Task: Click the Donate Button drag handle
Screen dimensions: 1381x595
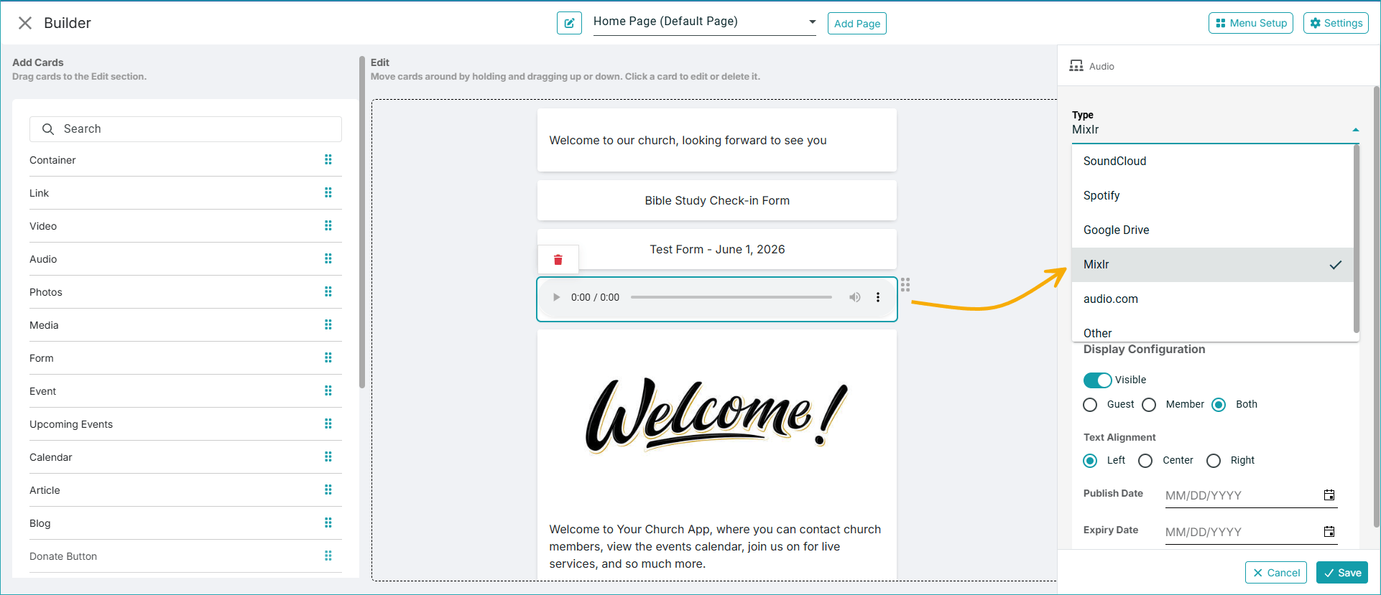Action: pos(328,556)
